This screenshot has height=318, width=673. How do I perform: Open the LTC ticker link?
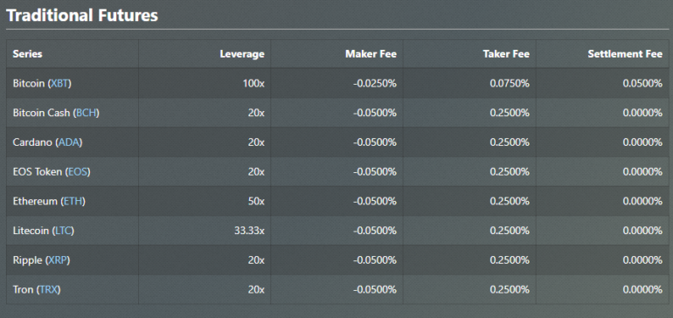[x=63, y=231]
